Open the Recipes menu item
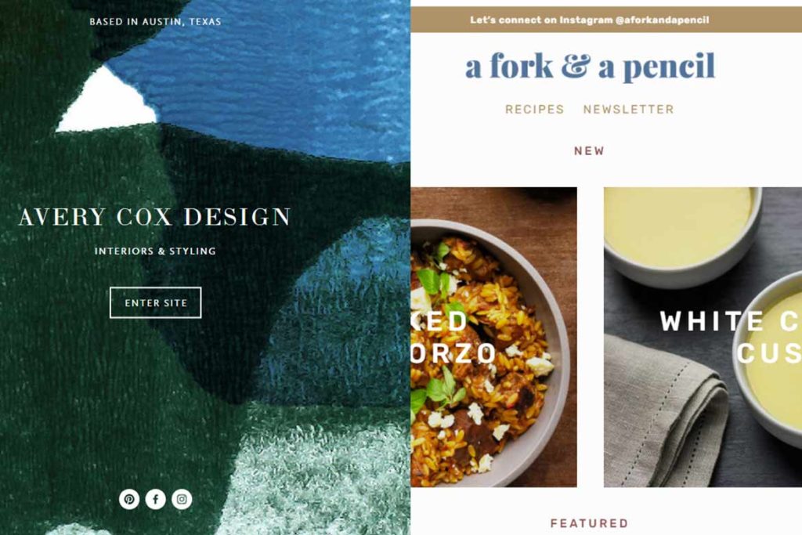 pyautogui.click(x=534, y=109)
